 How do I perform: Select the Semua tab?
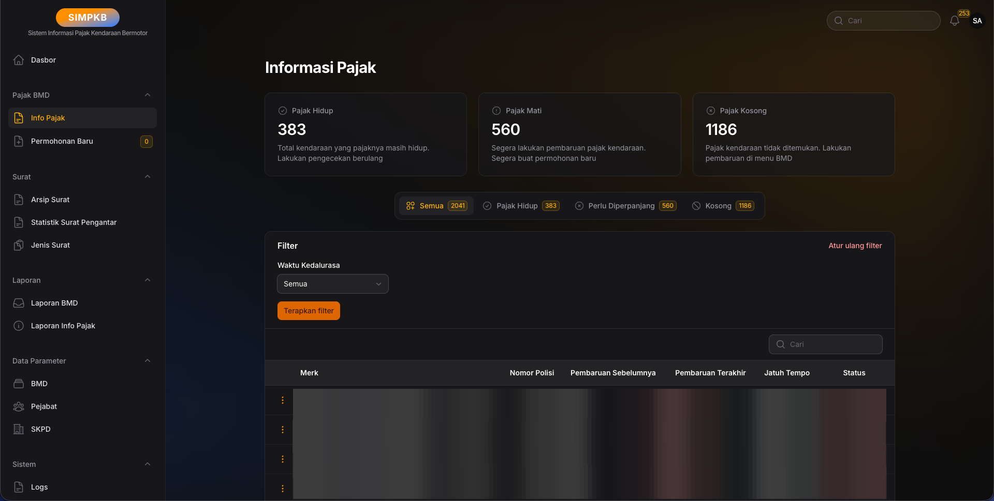[x=436, y=206]
